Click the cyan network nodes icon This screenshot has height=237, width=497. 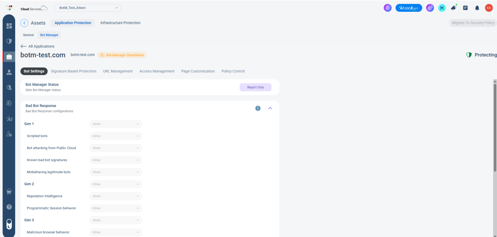(442, 8)
